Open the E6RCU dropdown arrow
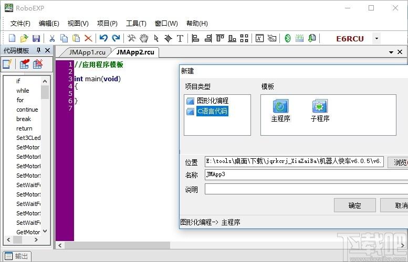 (376, 39)
